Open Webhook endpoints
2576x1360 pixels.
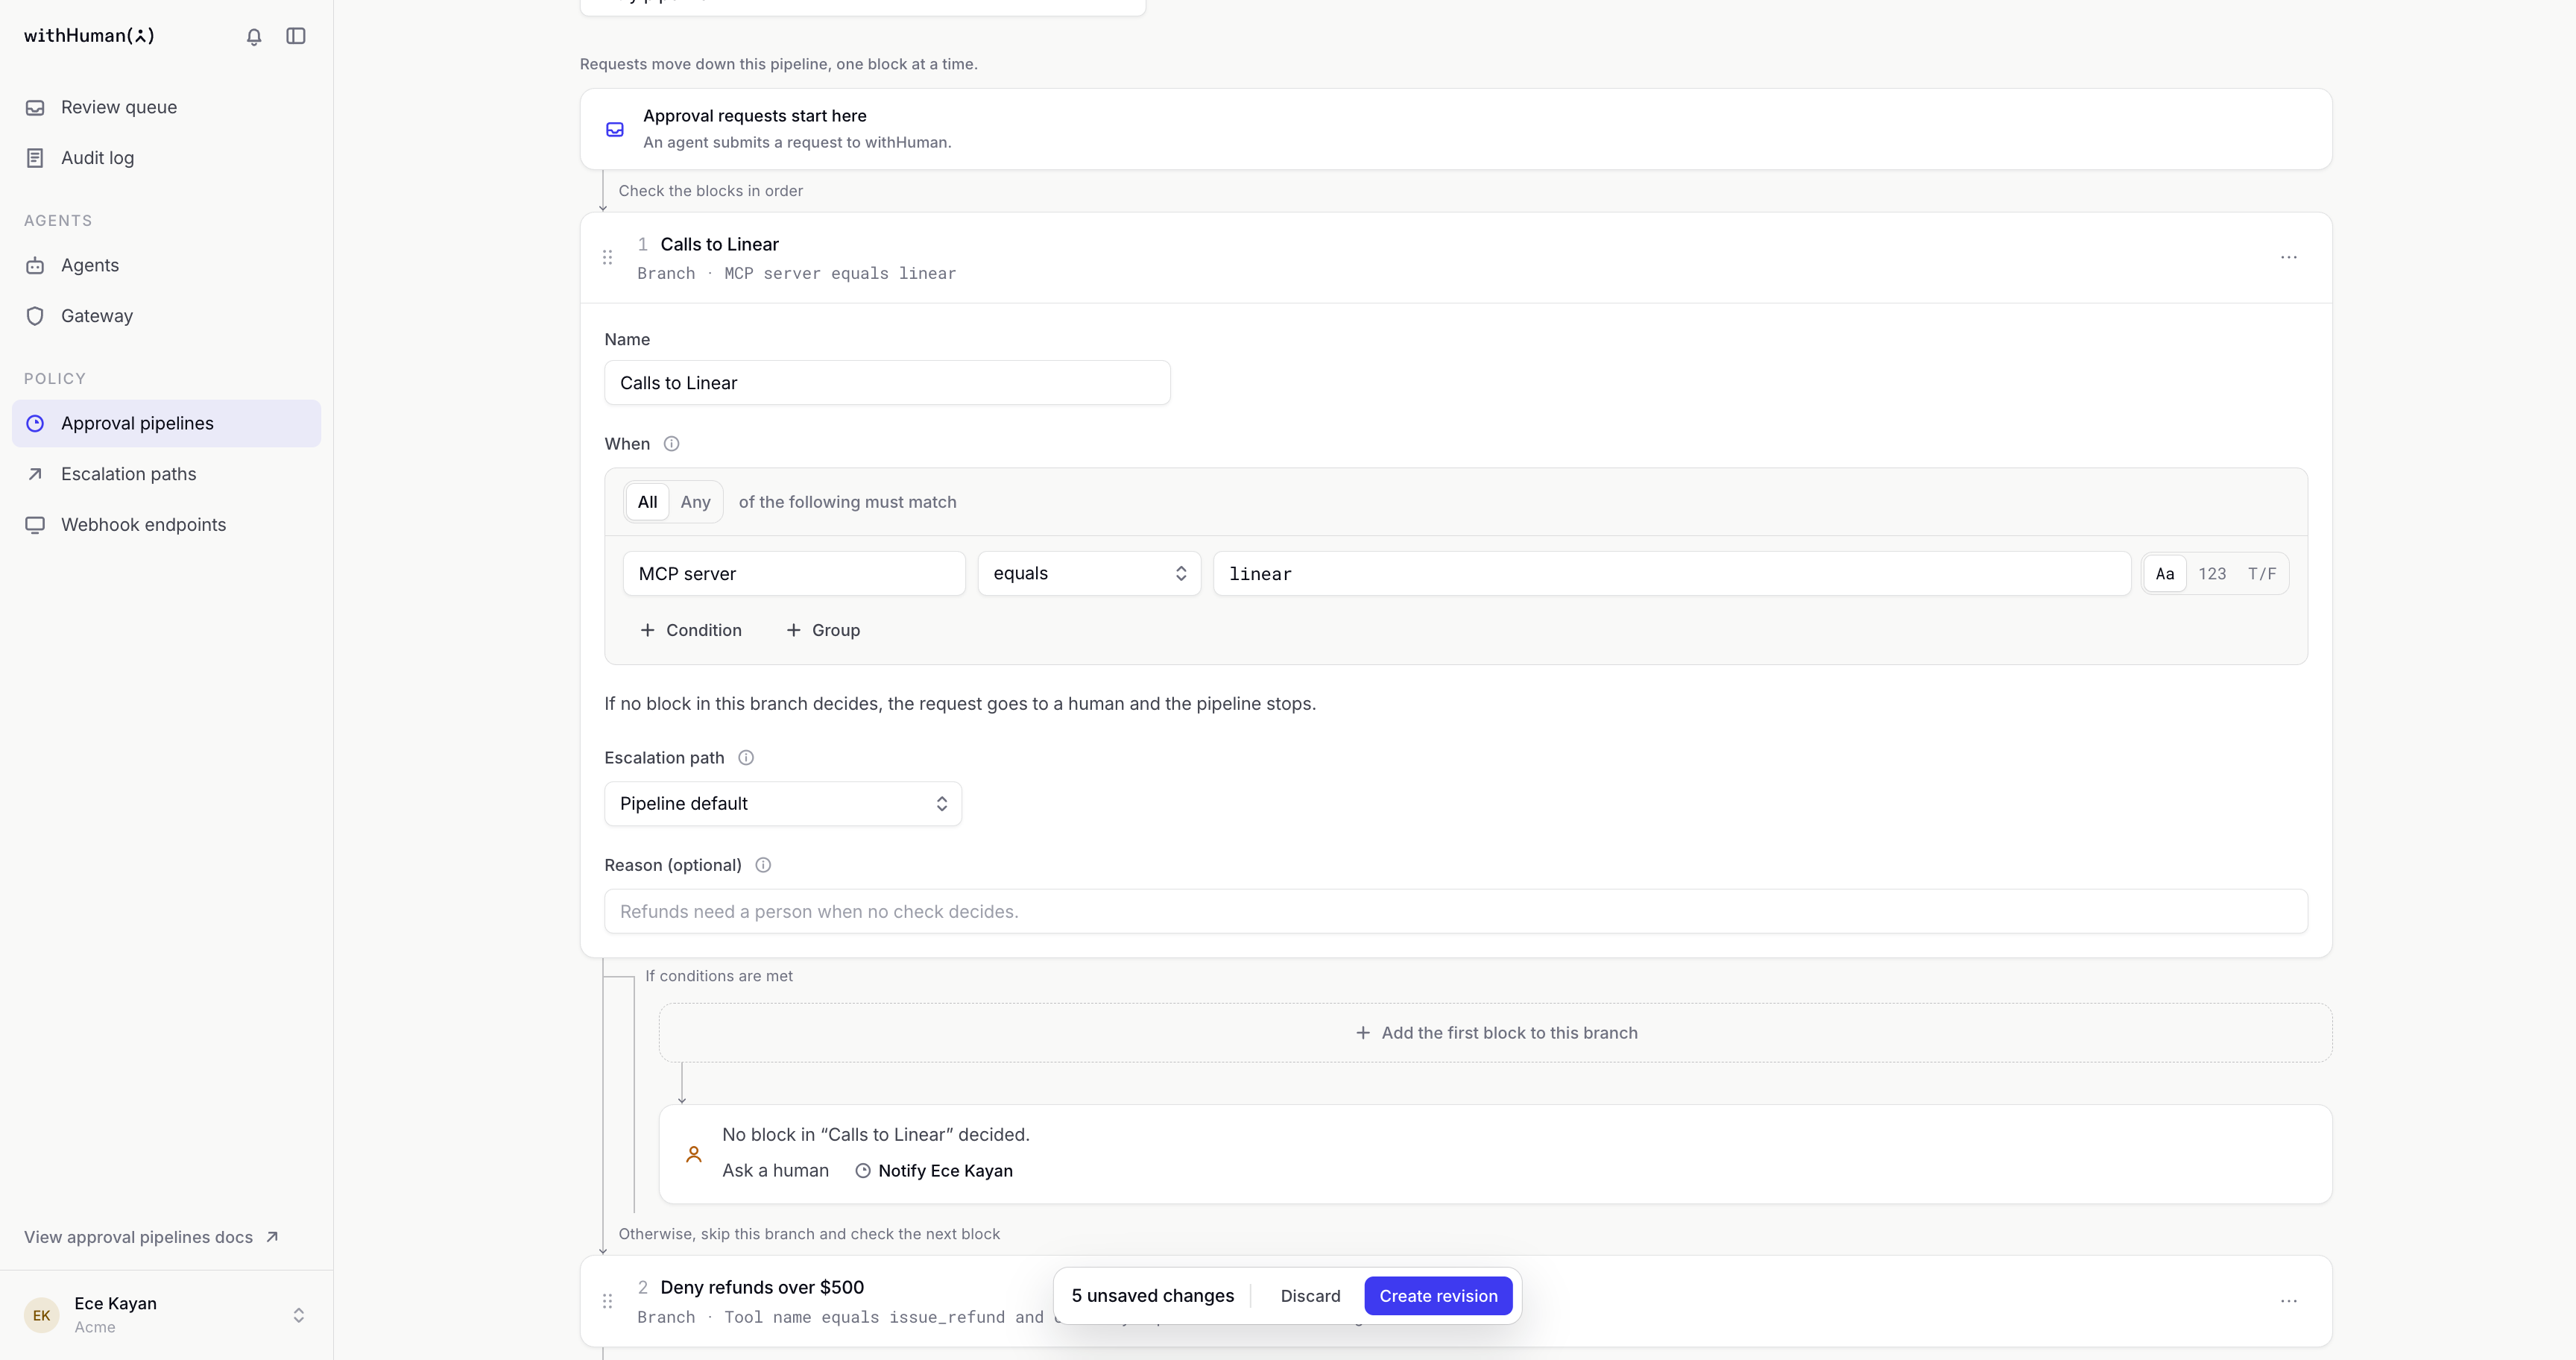[x=166, y=525]
